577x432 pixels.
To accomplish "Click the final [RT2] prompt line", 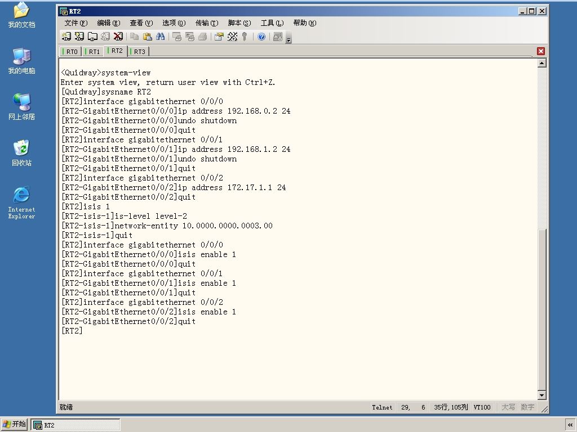I will 72,331.
